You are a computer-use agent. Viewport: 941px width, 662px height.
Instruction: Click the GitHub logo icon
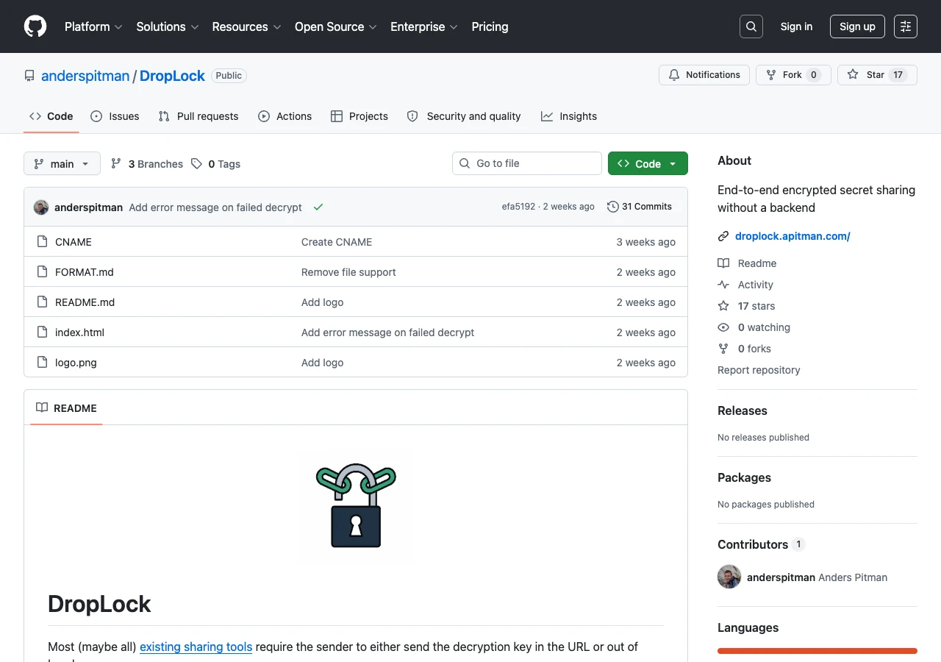tap(35, 26)
